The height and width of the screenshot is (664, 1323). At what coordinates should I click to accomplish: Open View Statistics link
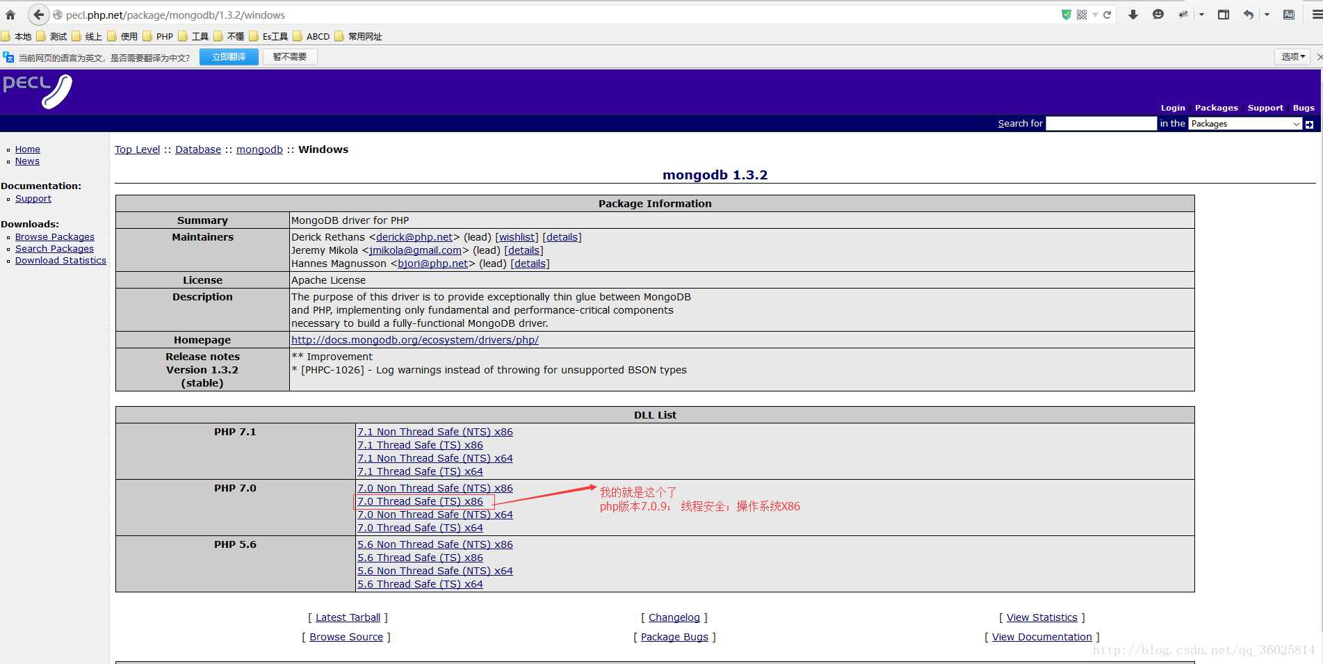[x=1042, y=617]
